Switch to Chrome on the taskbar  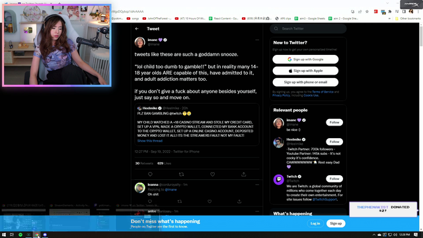(37, 235)
